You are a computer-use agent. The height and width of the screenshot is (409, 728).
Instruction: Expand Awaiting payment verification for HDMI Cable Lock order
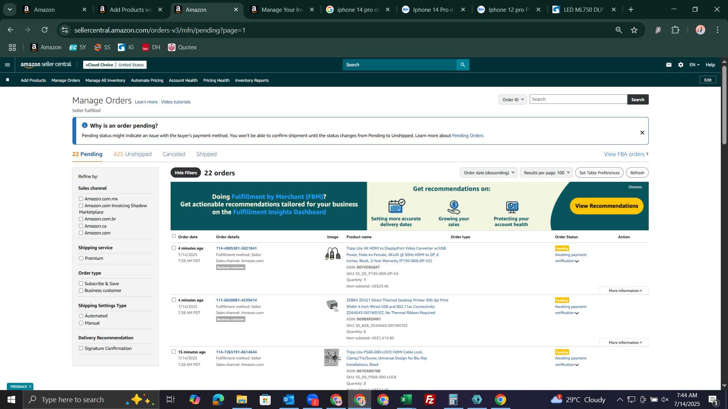pyautogui.click(x=577, y=365)
